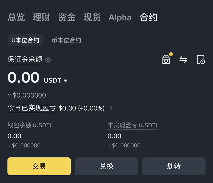Image resolution: width=213 pixels, height=183 pixels.
Task: Click the 今日已实现盈亏 label
Action: coord(31,108)
